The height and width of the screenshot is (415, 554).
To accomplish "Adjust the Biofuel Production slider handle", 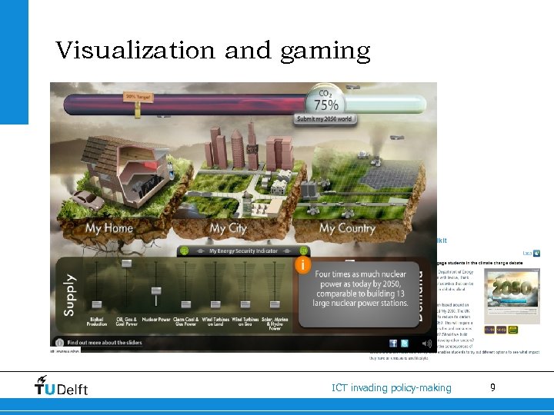I will pos(97,304).
